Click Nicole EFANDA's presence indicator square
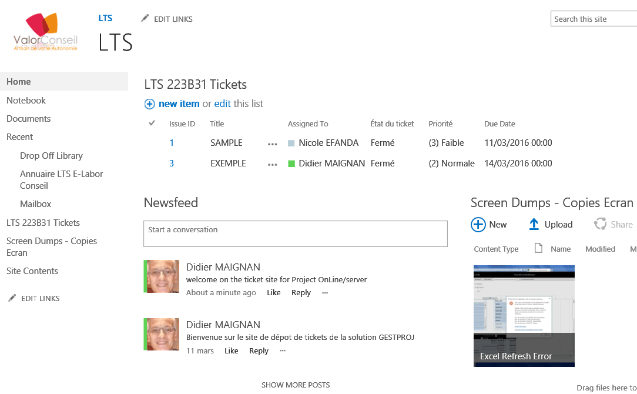 (290, 142)
